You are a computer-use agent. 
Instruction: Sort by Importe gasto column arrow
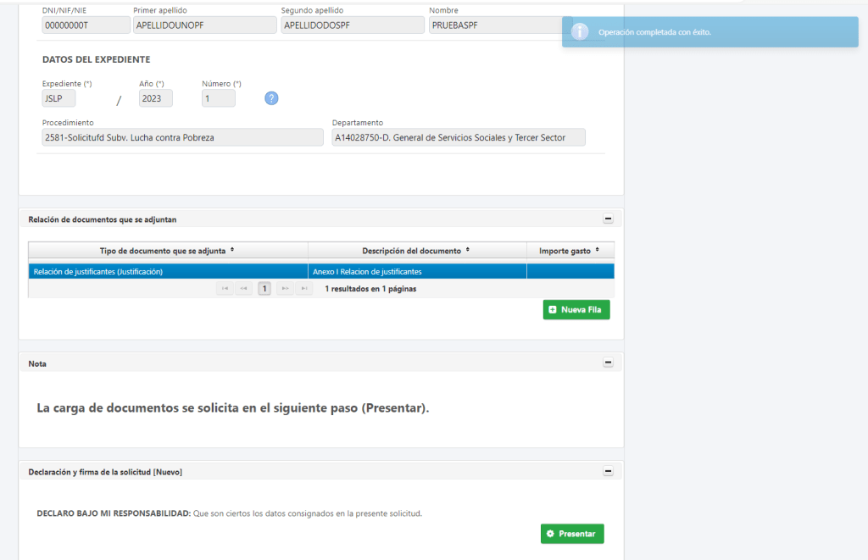coord(598,251)
